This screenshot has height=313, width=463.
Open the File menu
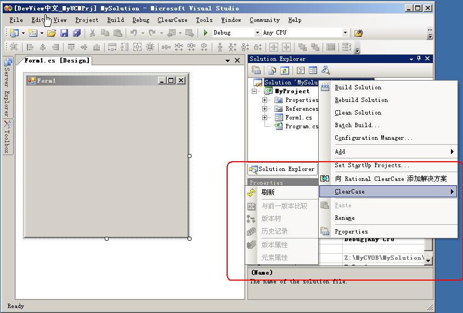pos(16,20)
